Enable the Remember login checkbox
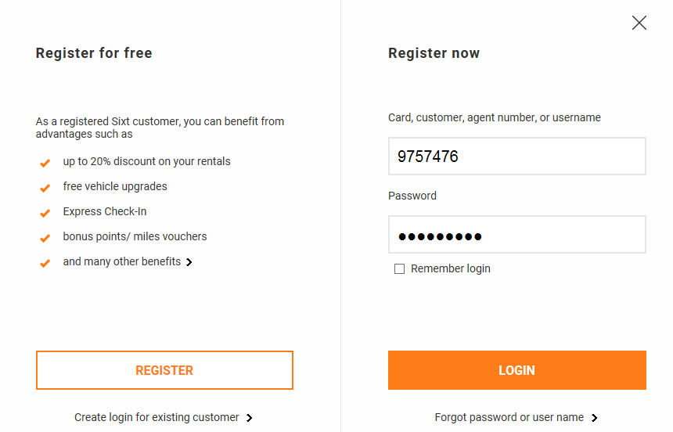Screen dimensions: 673x432 click(x=400, y=269)
